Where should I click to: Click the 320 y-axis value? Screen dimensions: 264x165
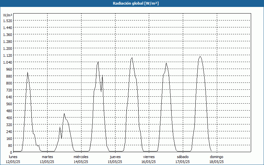click(x=9, y=125)
